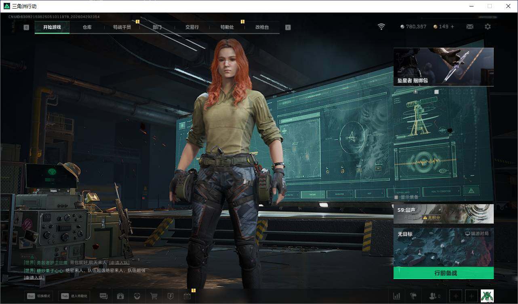
Task: Open the mail inbox envelope icon
Action: tap(470, 27)
